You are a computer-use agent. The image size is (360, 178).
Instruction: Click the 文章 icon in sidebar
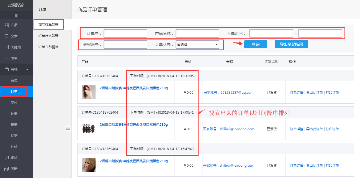click(7, 36)
